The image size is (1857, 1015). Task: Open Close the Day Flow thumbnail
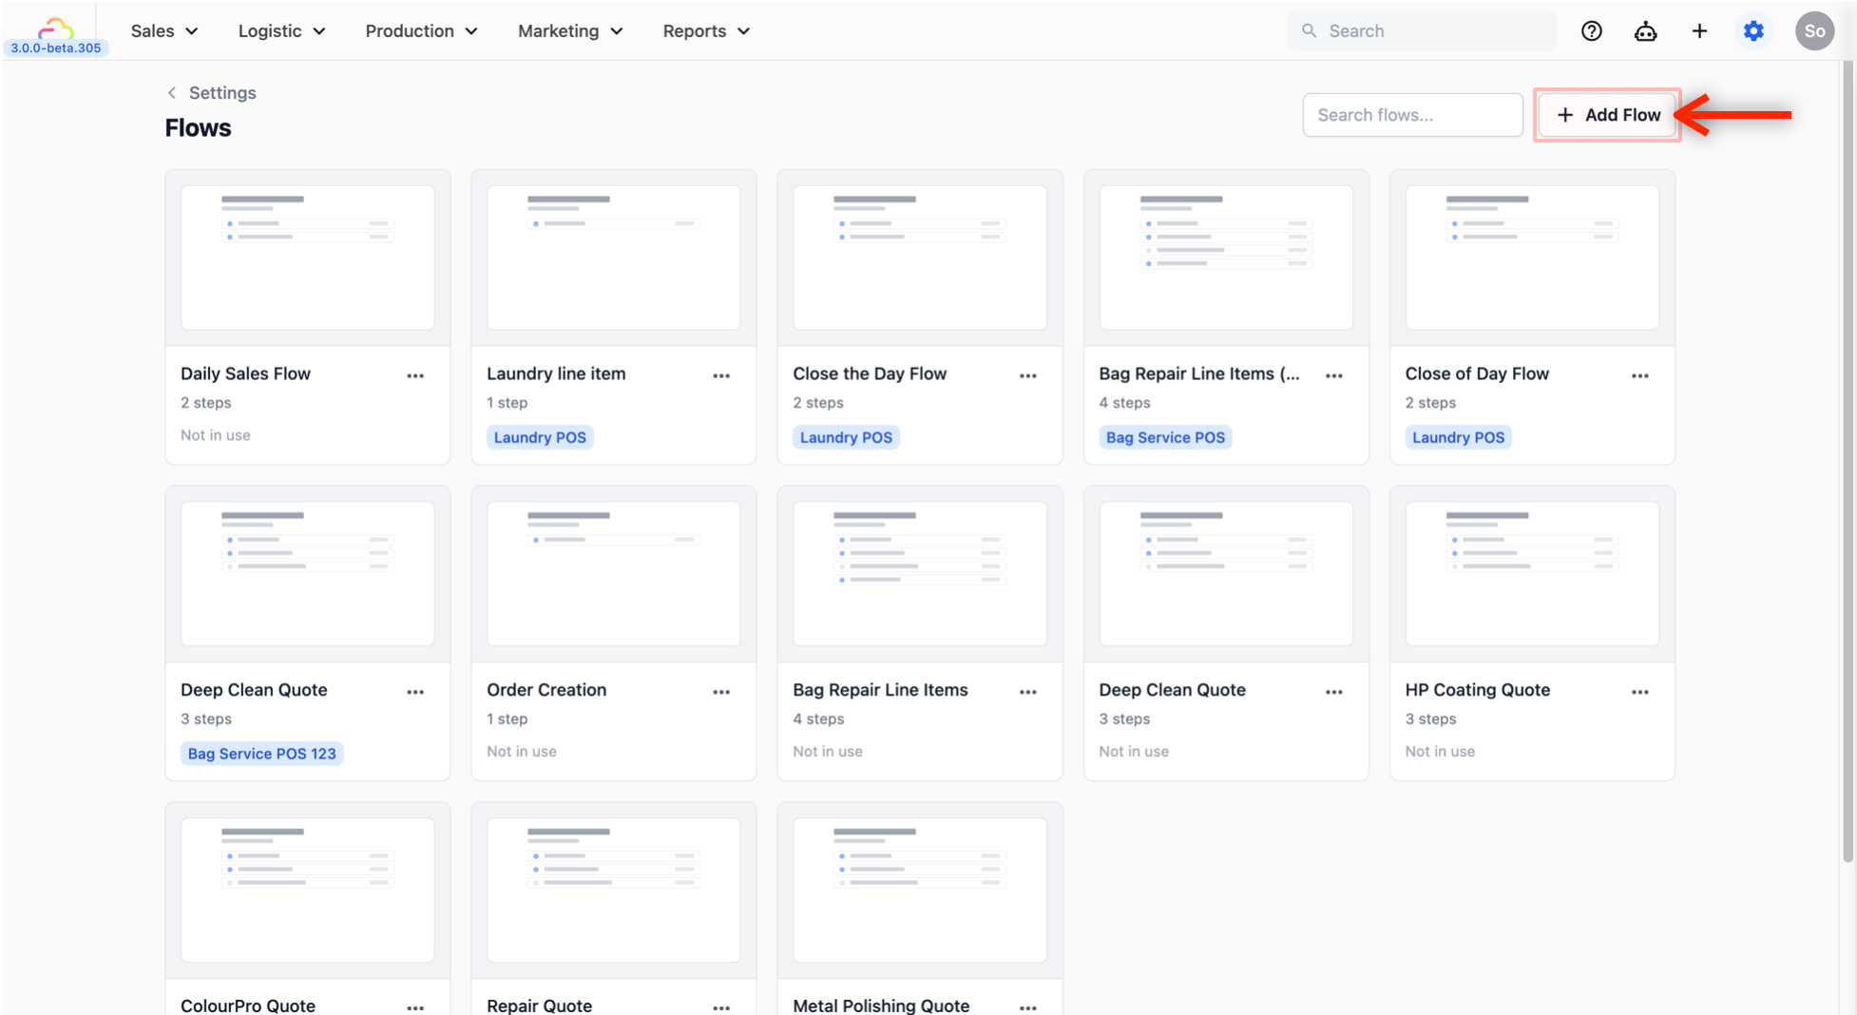click(920, 258)
